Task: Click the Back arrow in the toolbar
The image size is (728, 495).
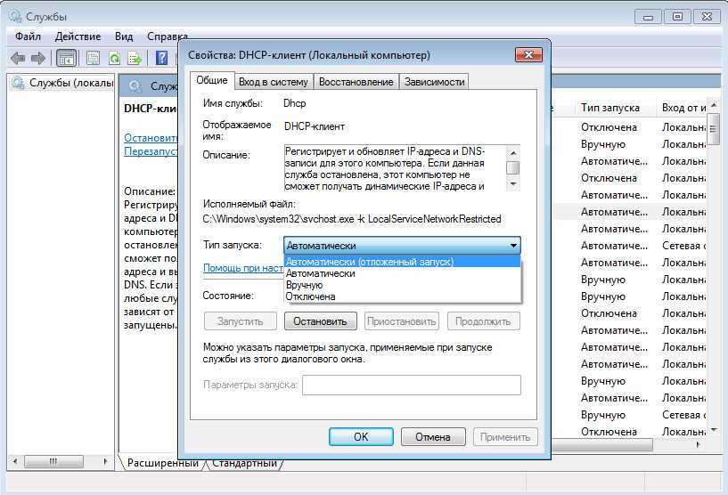Action: 17,58
